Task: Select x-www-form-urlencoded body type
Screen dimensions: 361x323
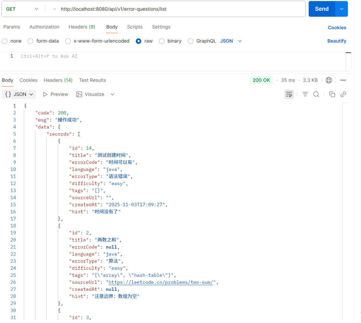Action: (x=68, y=41)
